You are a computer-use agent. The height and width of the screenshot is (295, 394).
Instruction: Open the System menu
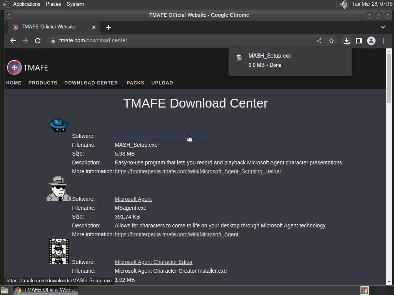click(x=75, y=4)
